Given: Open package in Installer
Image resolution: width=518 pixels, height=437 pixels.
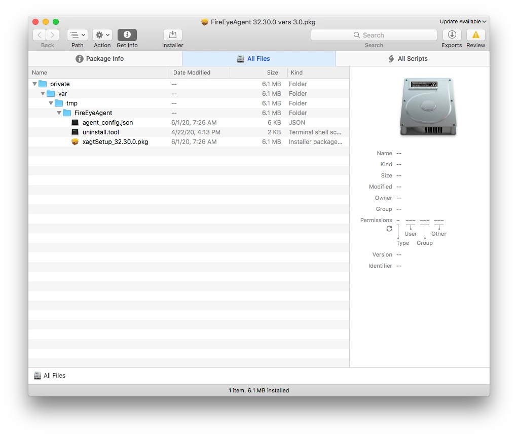Looking at the screenshot, I should 172,35.
